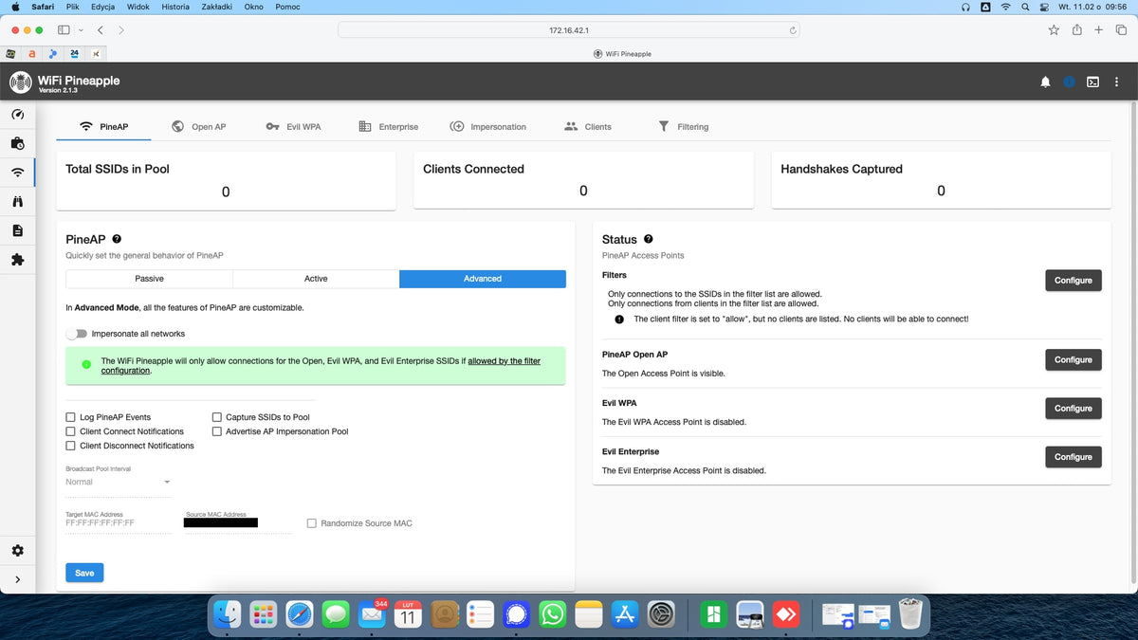Select the pinned tab with orange letter a

[32, 54]
